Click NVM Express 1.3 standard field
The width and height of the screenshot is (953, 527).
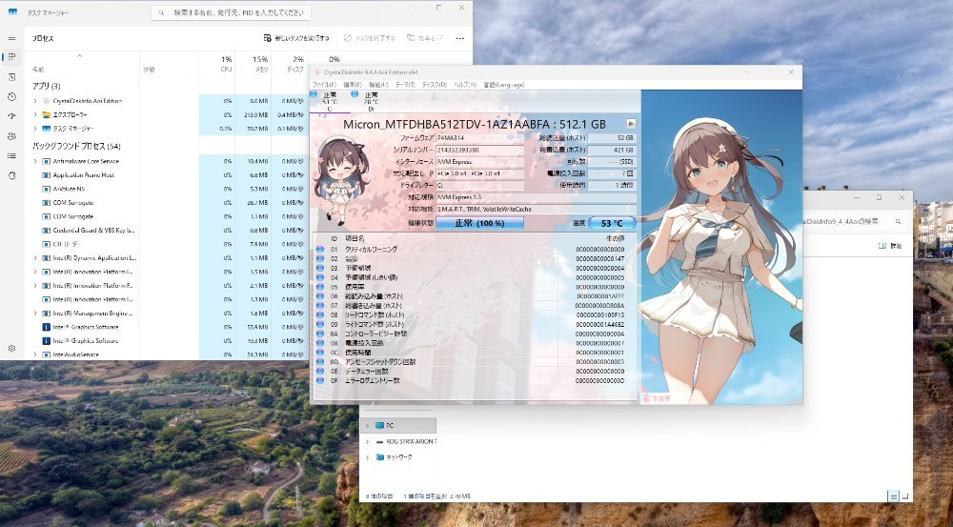click(536, 197)
